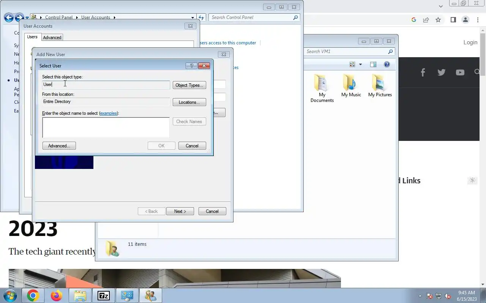The width and height of the screenshot is (486, 303).
Task: Click the Back button in Add New User
Action: click(151, 211)
